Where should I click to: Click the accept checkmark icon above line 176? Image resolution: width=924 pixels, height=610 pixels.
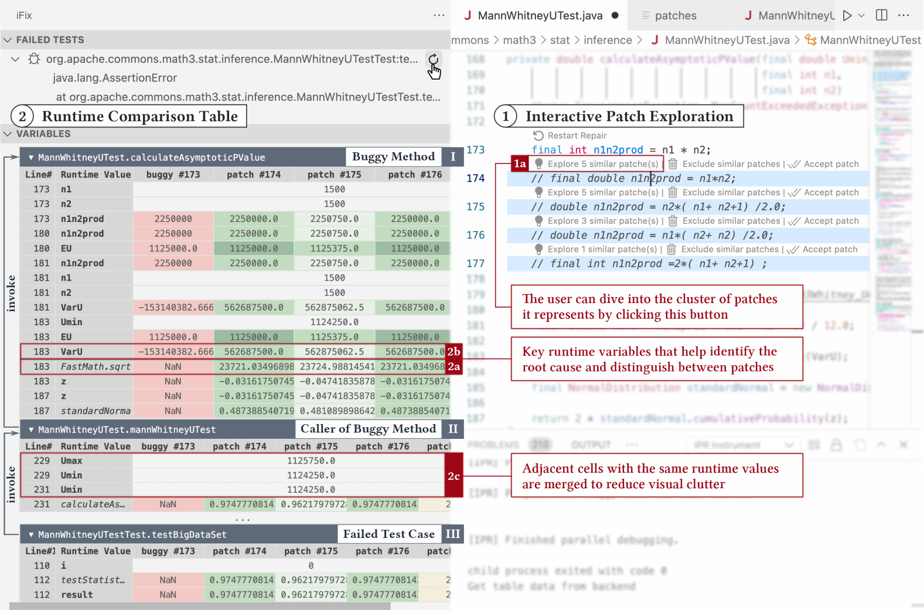pyautogui.click(x=794, y=221)
